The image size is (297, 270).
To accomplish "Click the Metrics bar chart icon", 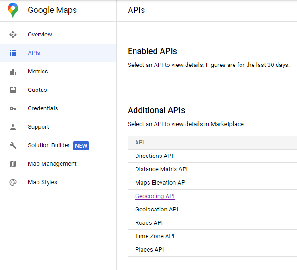I will click(13, 72).
